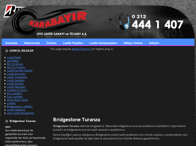The image size is (196, 146).
Task: Click the Alo Yol Yardımı link
Action: tap(16, 67)
